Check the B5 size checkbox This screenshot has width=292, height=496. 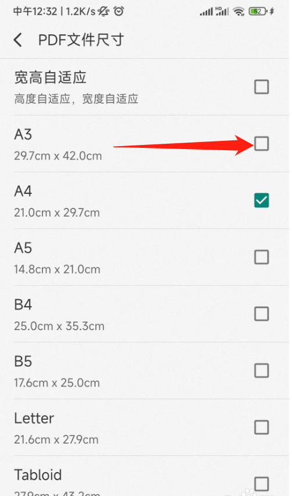pos(262,371)
